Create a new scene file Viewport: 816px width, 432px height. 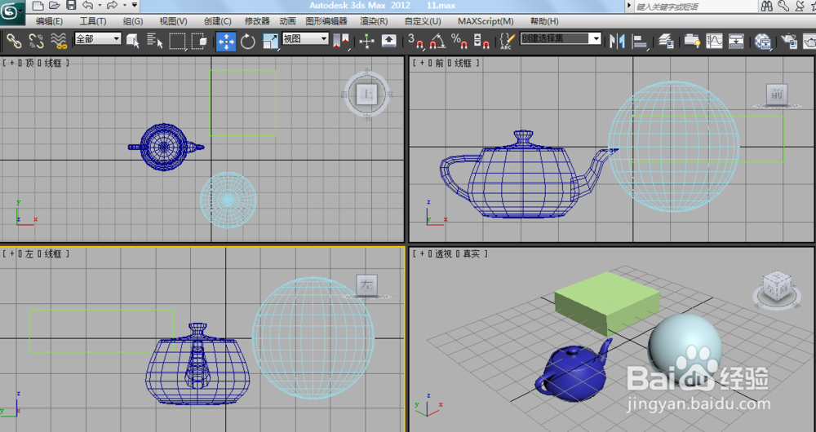click(x=38, y=6)
